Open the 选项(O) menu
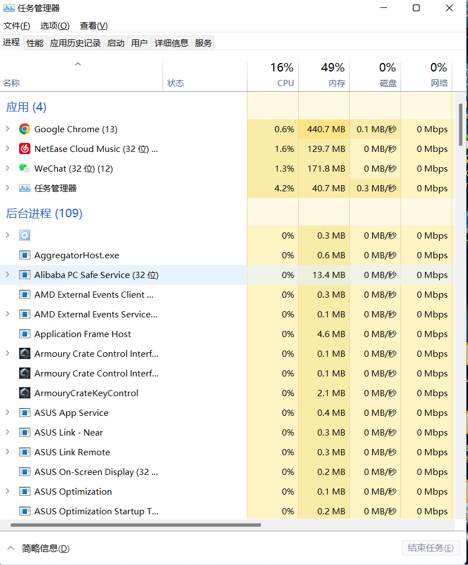This screenshot has height=565, width=468. point(55,26)
